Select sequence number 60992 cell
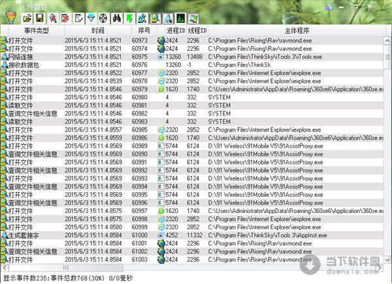The image size is (392, 284). click(140, 171)
